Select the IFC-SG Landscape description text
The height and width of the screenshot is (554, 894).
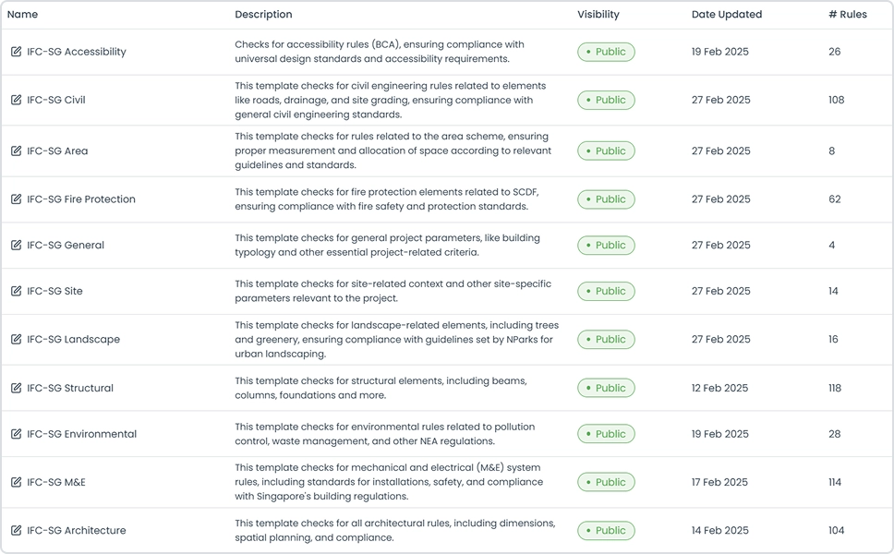point(396,340)
